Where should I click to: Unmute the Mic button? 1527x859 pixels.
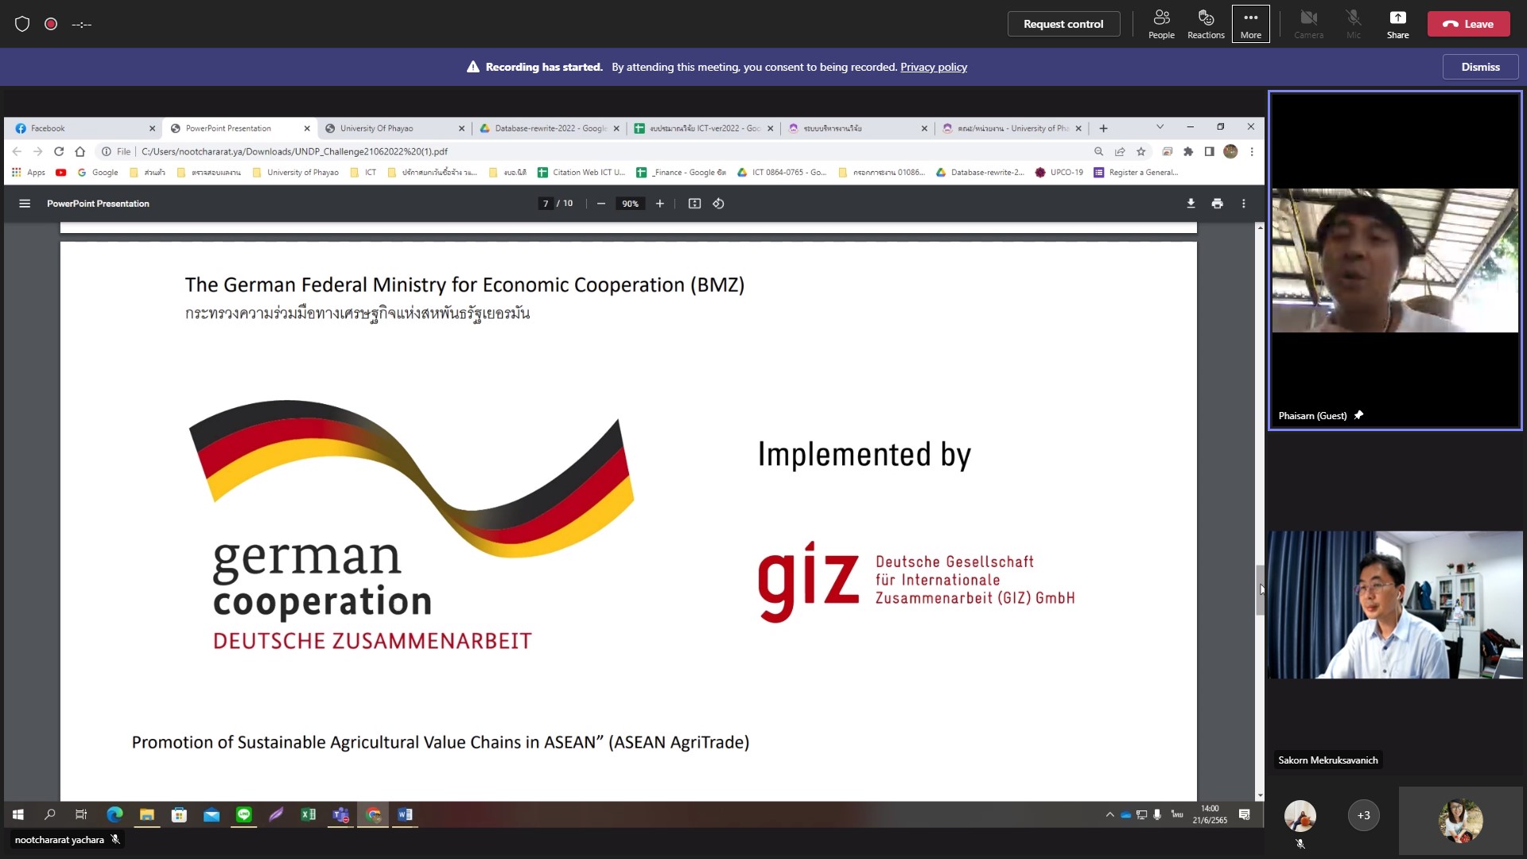tap(1353, 24)
